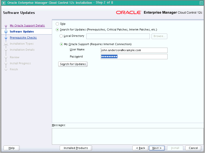Select the Skip radio button
The image size is (205, 153).
(57, 24)
